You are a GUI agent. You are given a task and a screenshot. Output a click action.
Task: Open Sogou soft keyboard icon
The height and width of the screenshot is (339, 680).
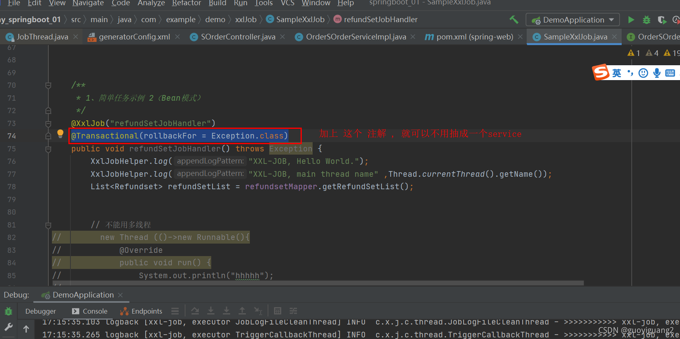[x=670, y=73]
